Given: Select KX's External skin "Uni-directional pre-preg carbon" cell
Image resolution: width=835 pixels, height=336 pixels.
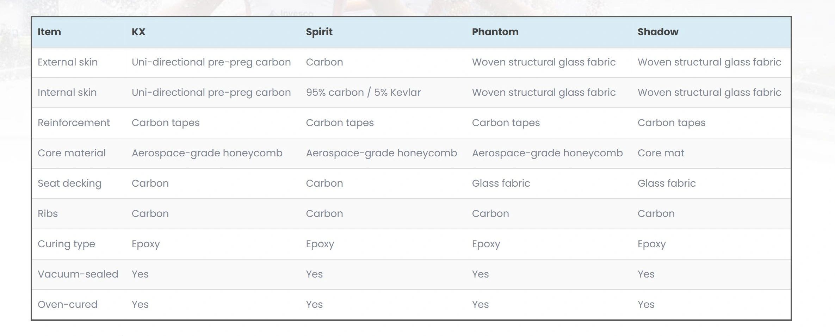Looking at the screenshot, I should coord(211,62).
